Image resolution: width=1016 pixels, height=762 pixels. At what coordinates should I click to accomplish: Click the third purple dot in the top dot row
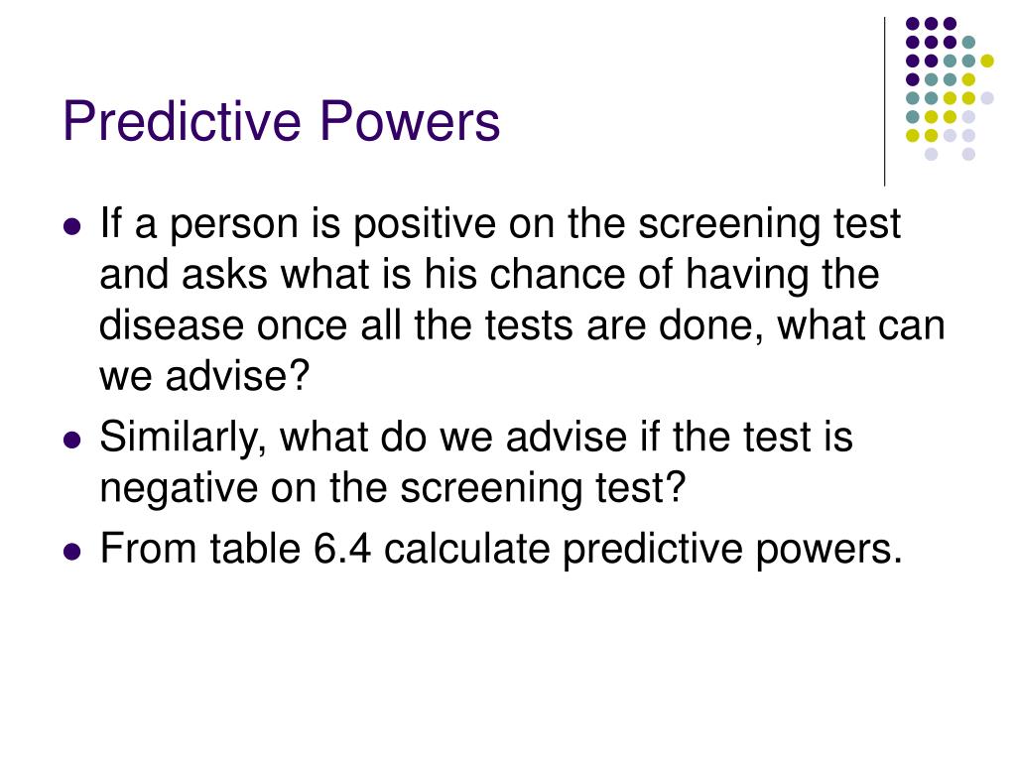(950, 24)
